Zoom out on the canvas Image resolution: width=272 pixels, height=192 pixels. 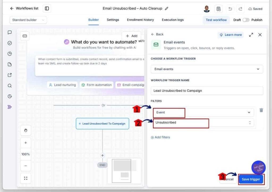[26, 166]
